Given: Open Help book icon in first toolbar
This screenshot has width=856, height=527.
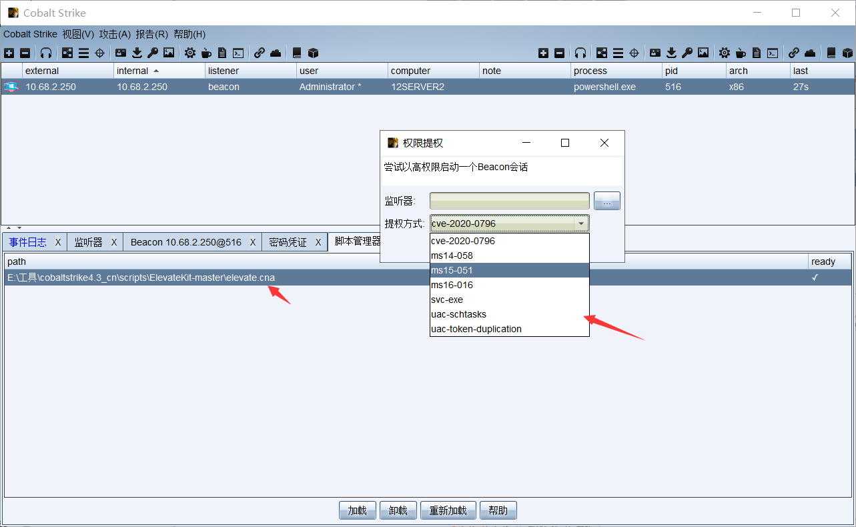Looking at the screenshot, I should (x=297, y=53).
